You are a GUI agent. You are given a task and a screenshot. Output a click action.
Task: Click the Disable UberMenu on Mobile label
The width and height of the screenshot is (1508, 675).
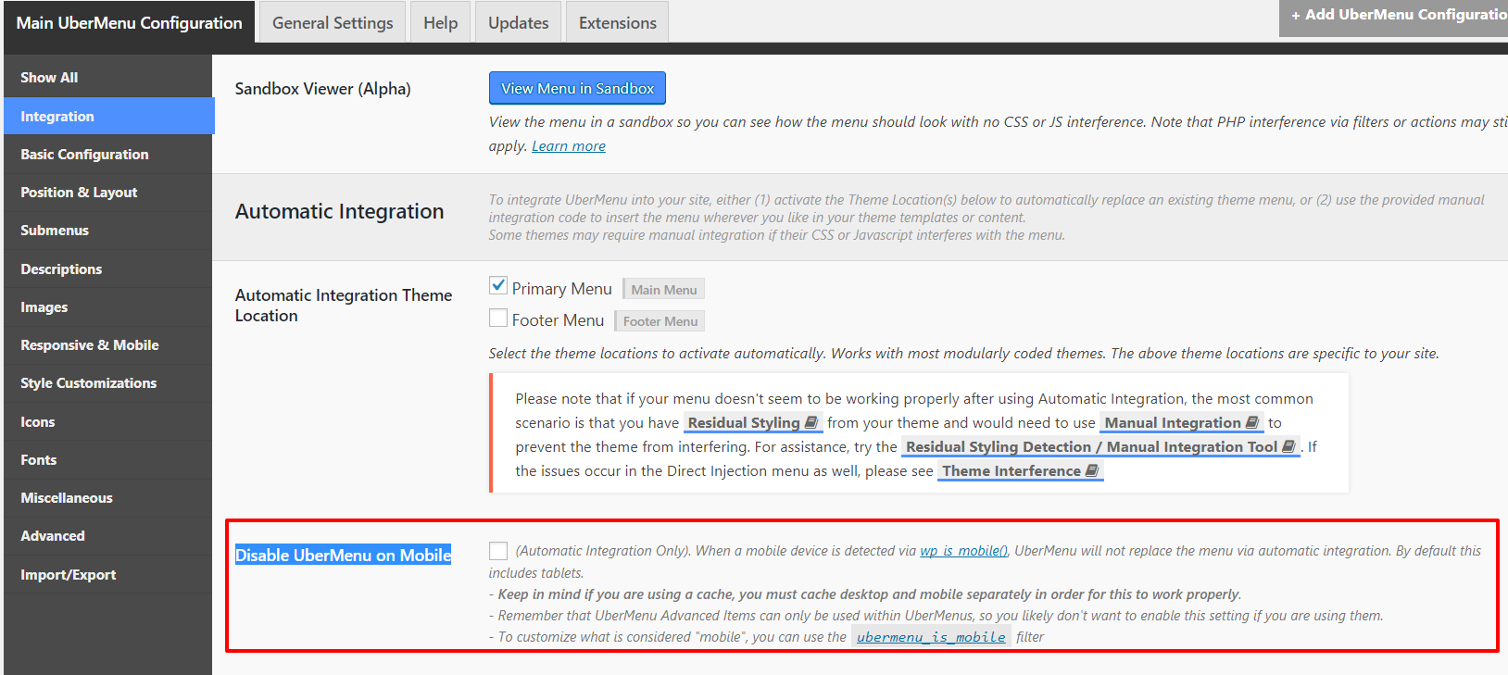click(x=343, y=555)
